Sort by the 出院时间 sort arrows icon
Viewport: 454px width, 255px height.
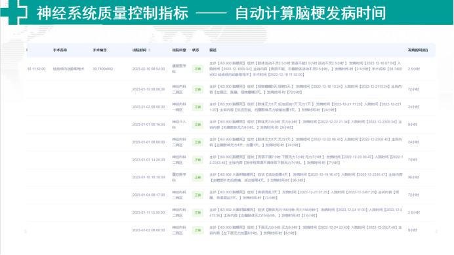pos(150,50)
